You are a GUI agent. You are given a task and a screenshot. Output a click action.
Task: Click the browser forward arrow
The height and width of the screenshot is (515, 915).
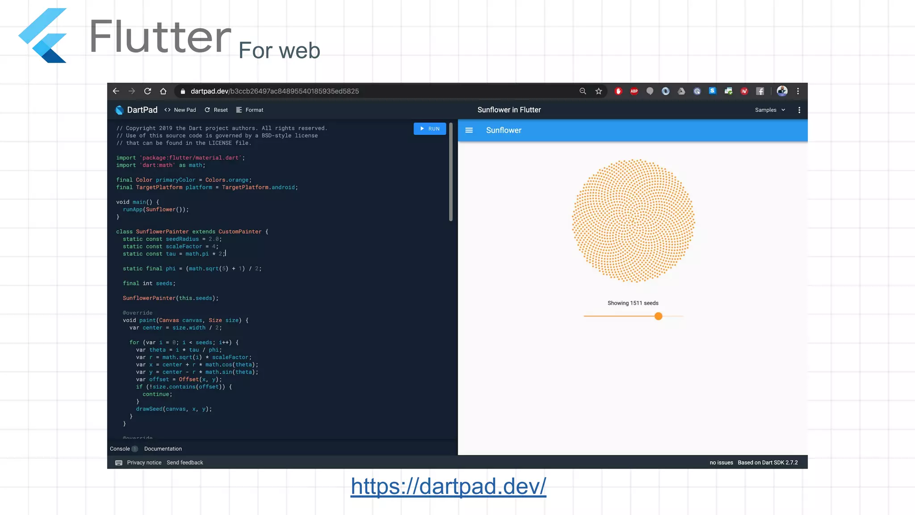(132, 91)
